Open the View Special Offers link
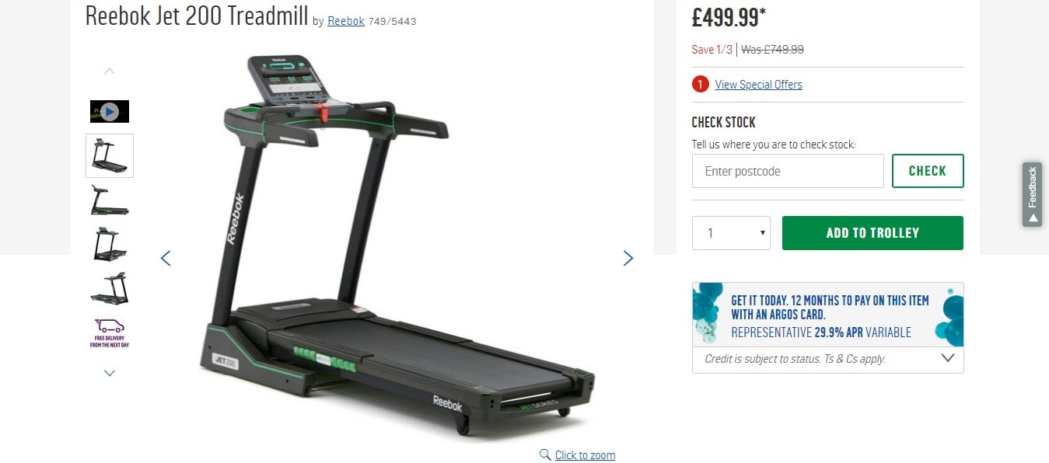Viewport: 1049px width, 463px height. (758, 85)
